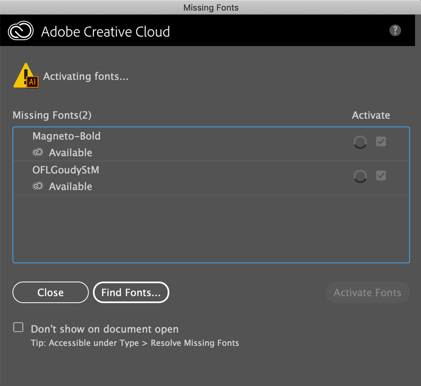Click the Creative Cloud logo icon
The width and height of the screenshot is (421, 386).
[x=21, y=32]
